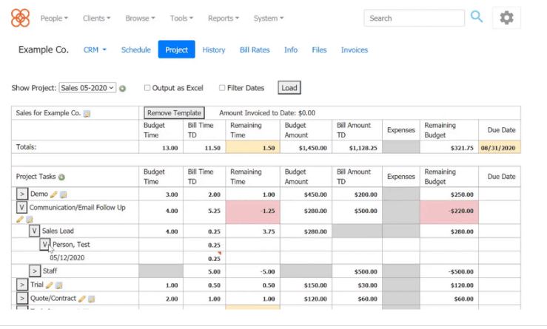Expand the Demo task row
Viewport: 547px width, 329px height.
click(22, 194)
